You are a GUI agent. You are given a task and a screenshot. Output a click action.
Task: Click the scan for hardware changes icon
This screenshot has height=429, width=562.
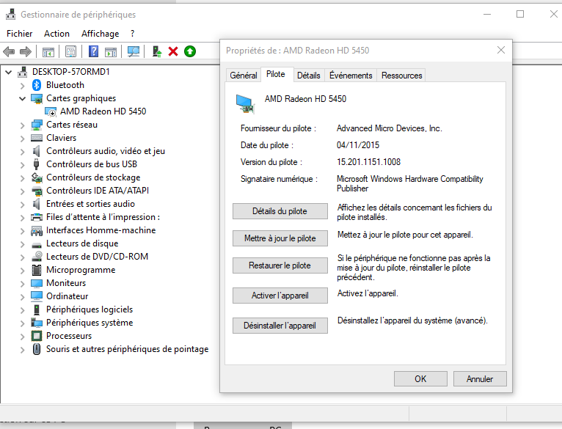[134, 51]
